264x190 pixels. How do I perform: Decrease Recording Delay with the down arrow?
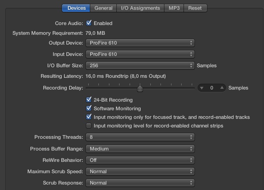[202, 88]
